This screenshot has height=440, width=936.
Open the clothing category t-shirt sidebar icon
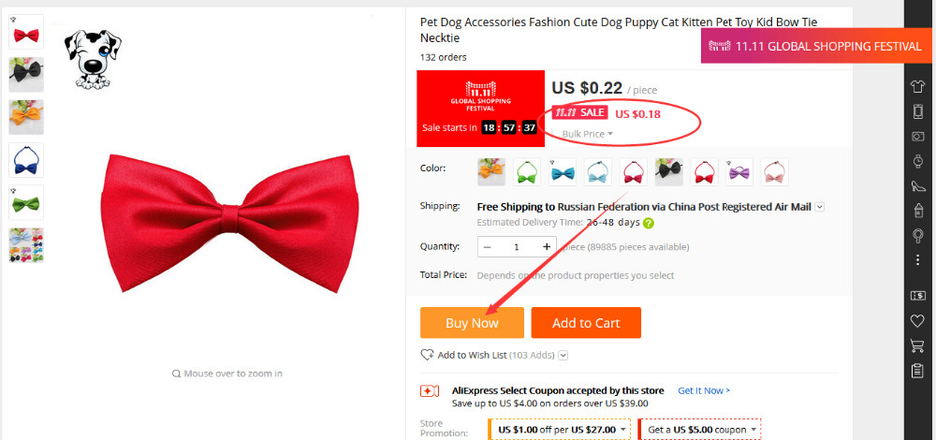(x=917, y=87)
